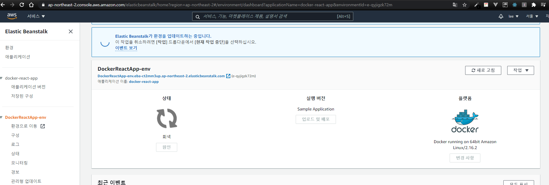Open the lee account dropdown
This screenshot has height=185, width=549.
click(x=513, y=16)
